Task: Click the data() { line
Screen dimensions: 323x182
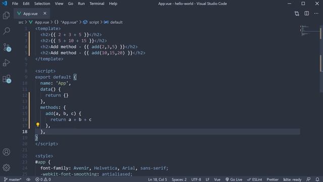Action: point(50,89)
